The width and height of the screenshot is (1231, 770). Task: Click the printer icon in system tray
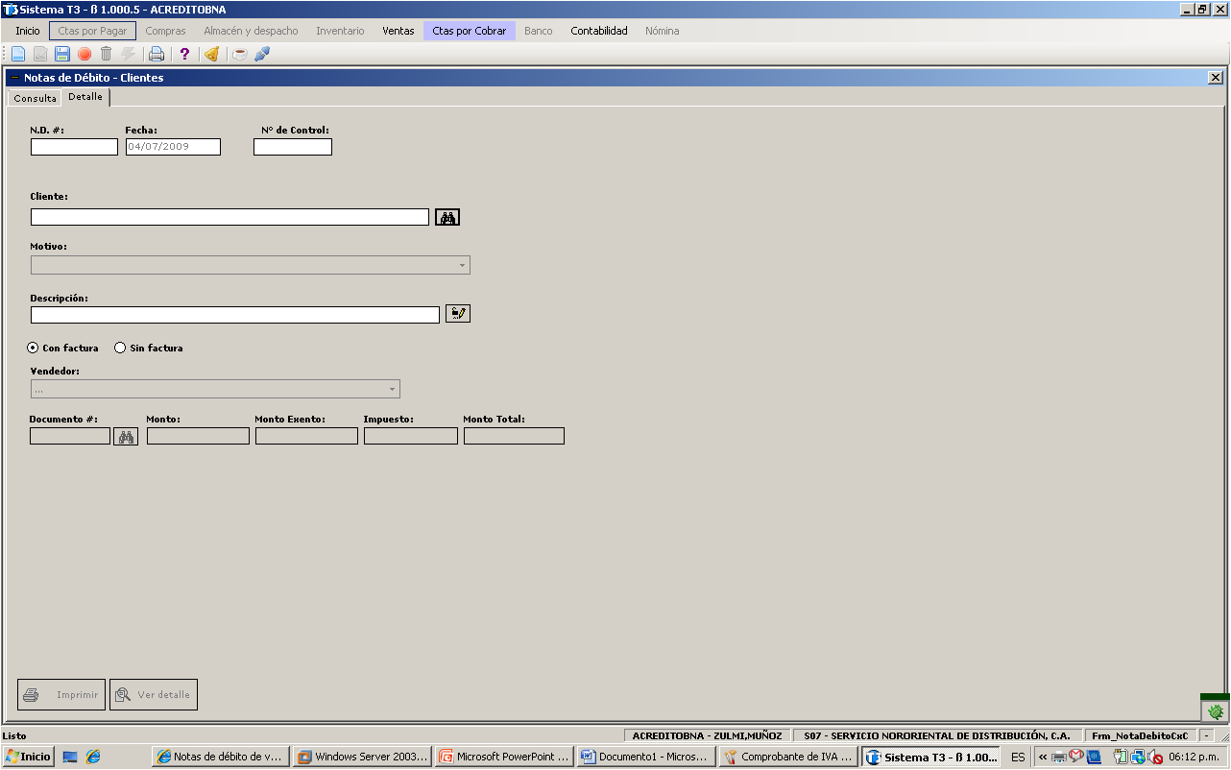coord(1059,757)
